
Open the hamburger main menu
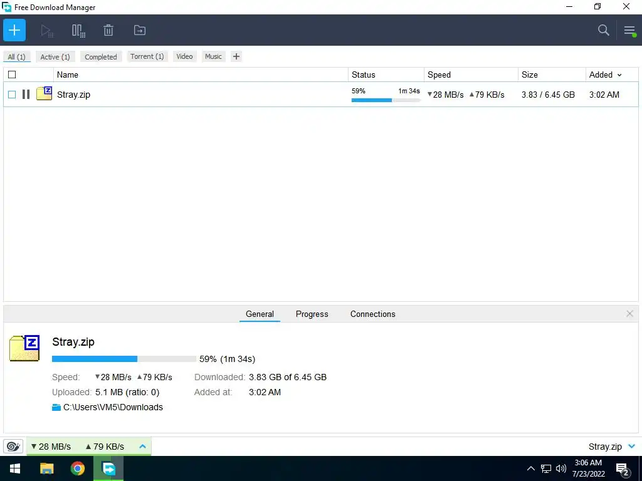point(629,30)
